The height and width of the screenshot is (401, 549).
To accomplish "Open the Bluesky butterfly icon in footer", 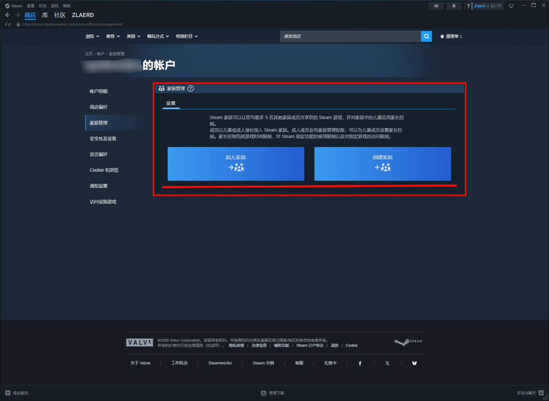I will pos(414,363).
